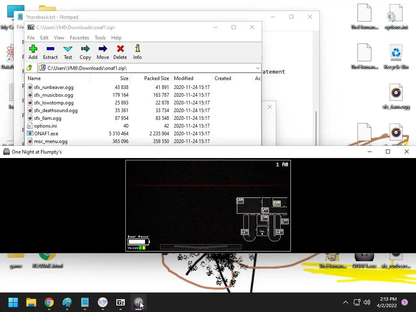Click the One Night at Flumpty's taskbar icon

139,302
